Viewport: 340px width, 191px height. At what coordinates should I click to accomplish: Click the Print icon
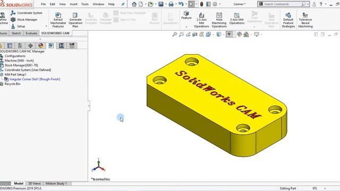(x=171, y=4)
